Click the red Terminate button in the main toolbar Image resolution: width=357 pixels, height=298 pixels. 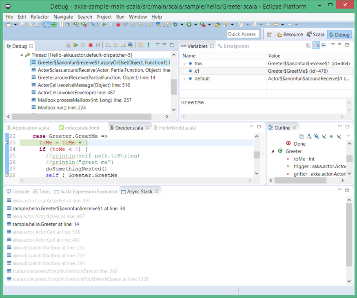pos(118,24)
